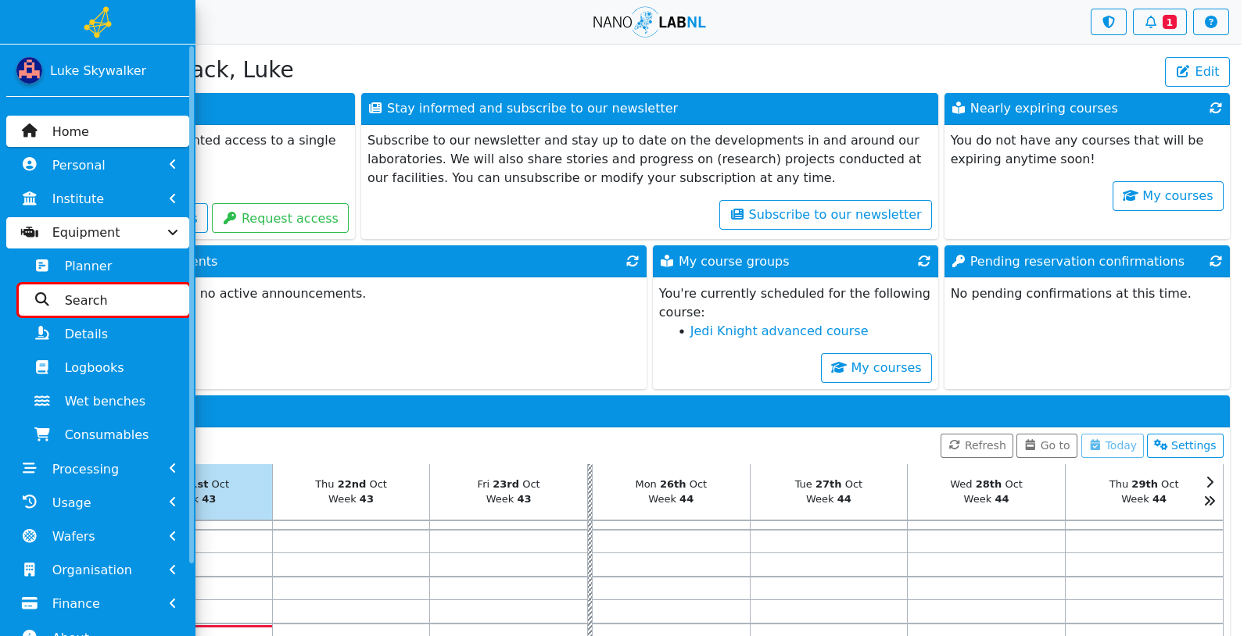
Task: Open the Wet benches page
Action: click(104, 401)
